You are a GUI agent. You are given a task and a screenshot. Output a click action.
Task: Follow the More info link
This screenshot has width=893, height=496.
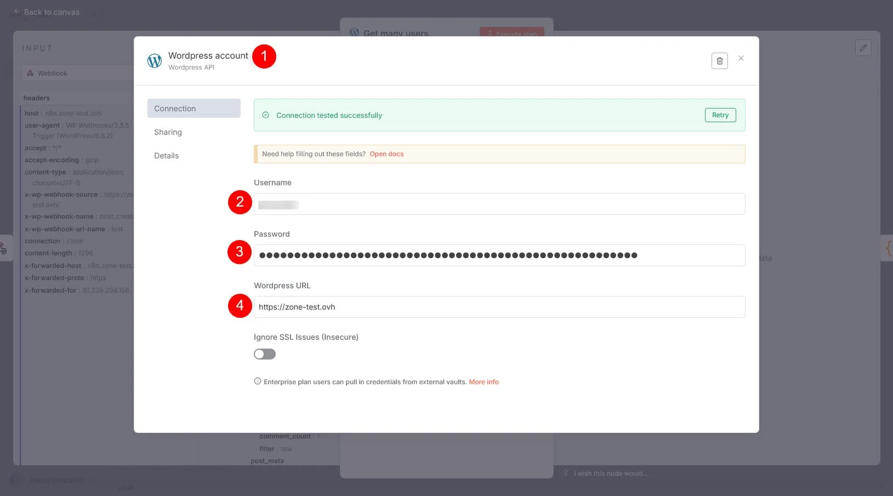(484, 382)
